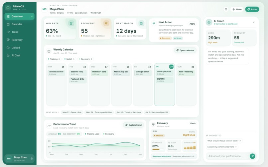Click the soreness bar chart

(x=190, y=147)
